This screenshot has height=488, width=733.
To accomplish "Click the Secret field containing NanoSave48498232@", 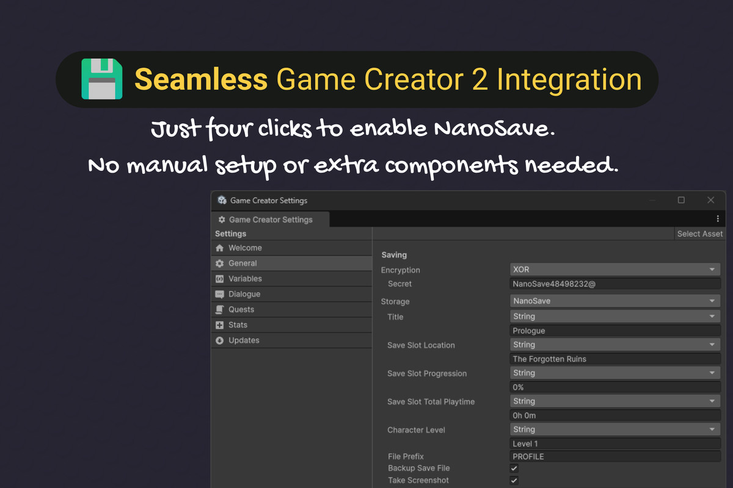I will tap(614, 284).
